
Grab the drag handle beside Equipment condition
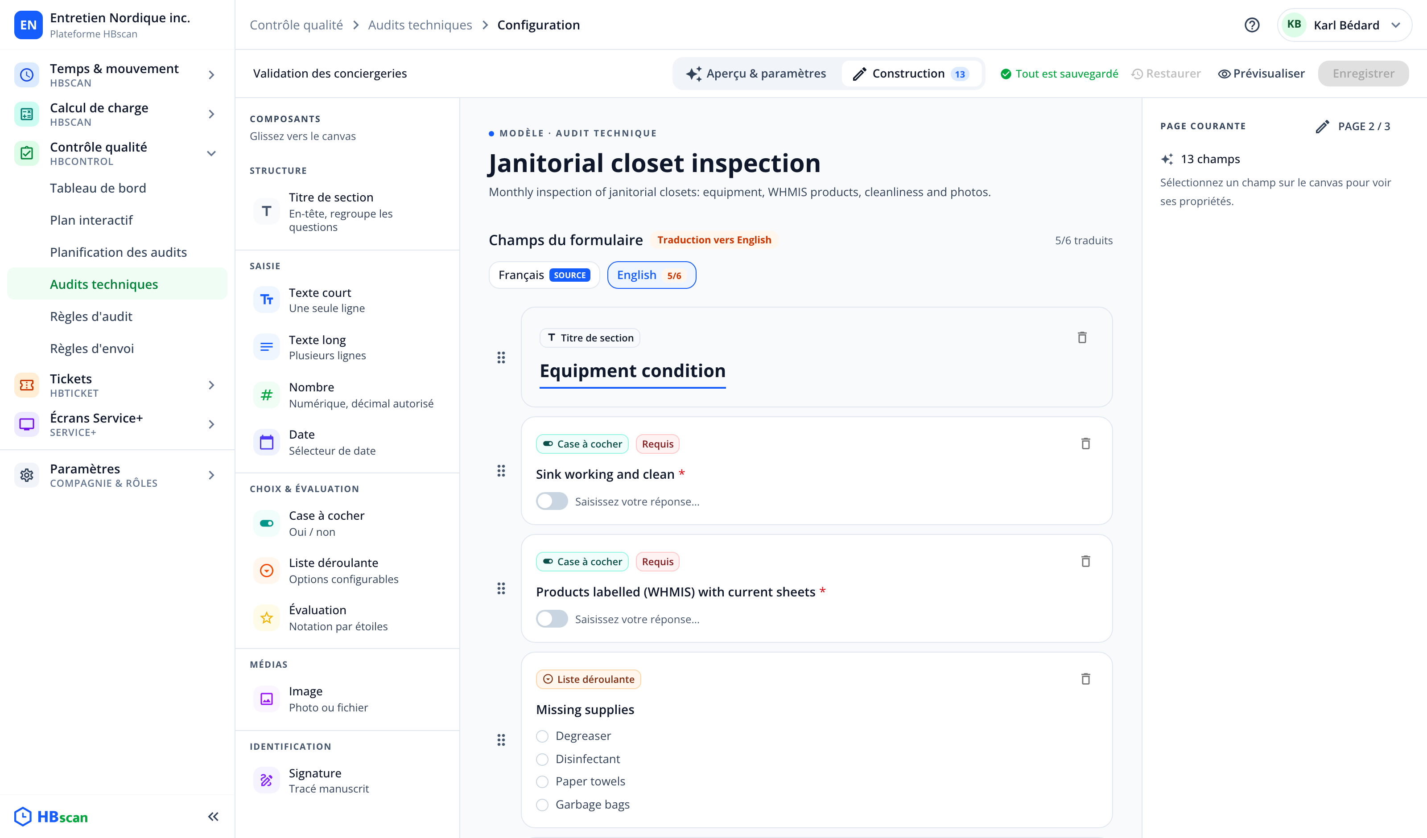pos(501,357)
